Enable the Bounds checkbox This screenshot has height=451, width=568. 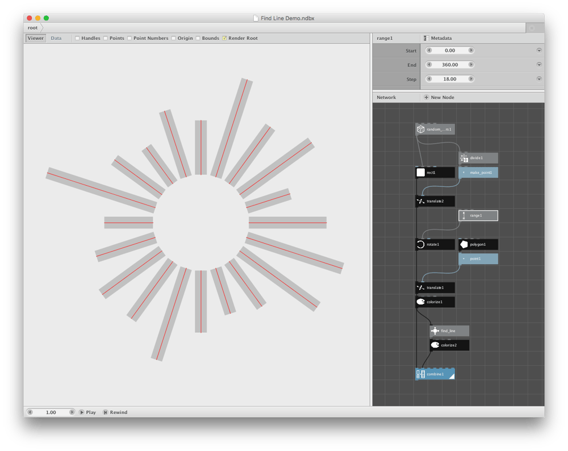pos(198,38)
